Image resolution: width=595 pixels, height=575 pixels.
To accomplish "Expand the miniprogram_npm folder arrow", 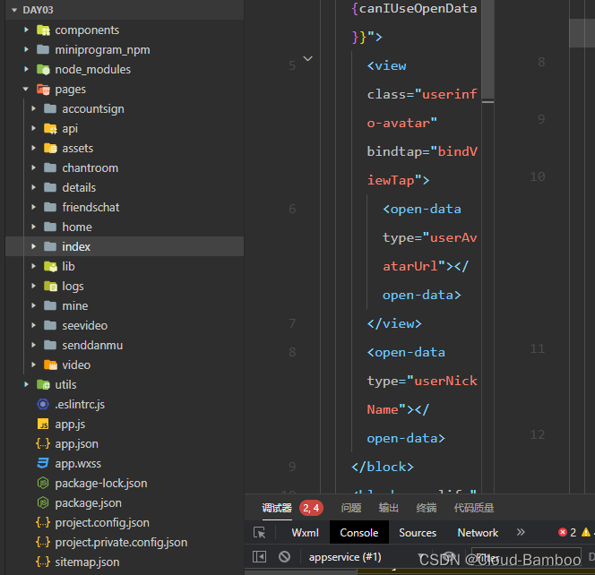I will point(26,49).
